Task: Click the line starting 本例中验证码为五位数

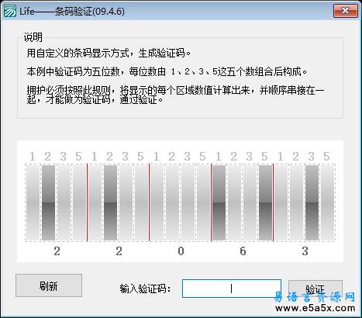Action: coord(167,71)
